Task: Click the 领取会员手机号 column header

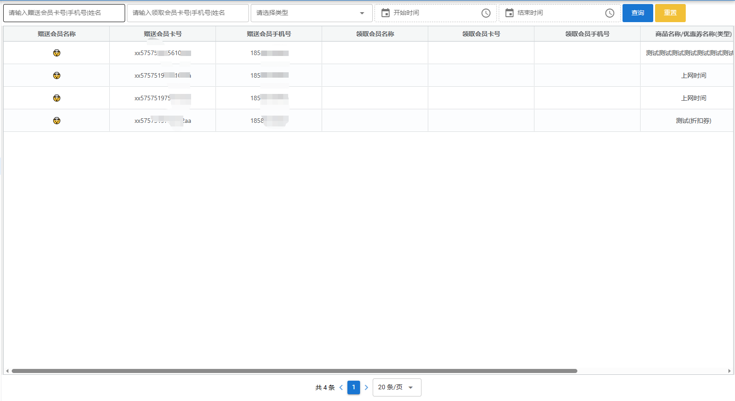Action: coord(587,34)
